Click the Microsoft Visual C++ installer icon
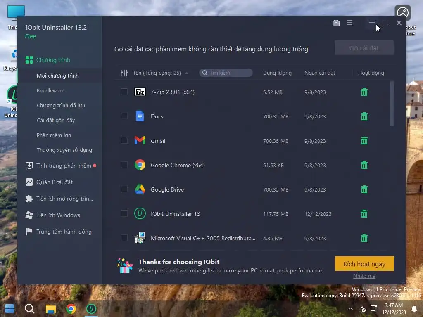This screenshot has height=317, width=423. [140, 238]
